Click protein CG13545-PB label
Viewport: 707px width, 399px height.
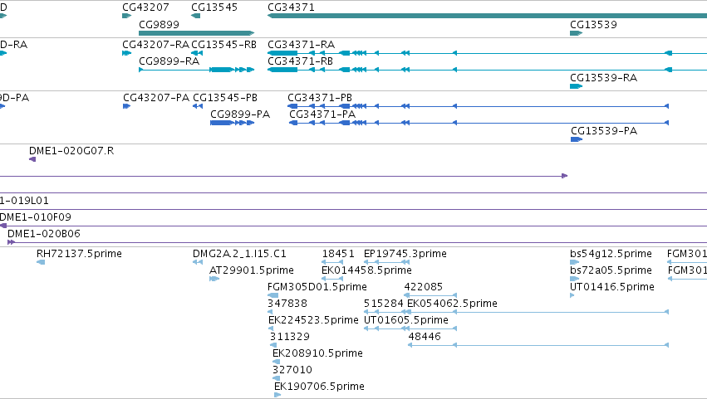(225, 98)
